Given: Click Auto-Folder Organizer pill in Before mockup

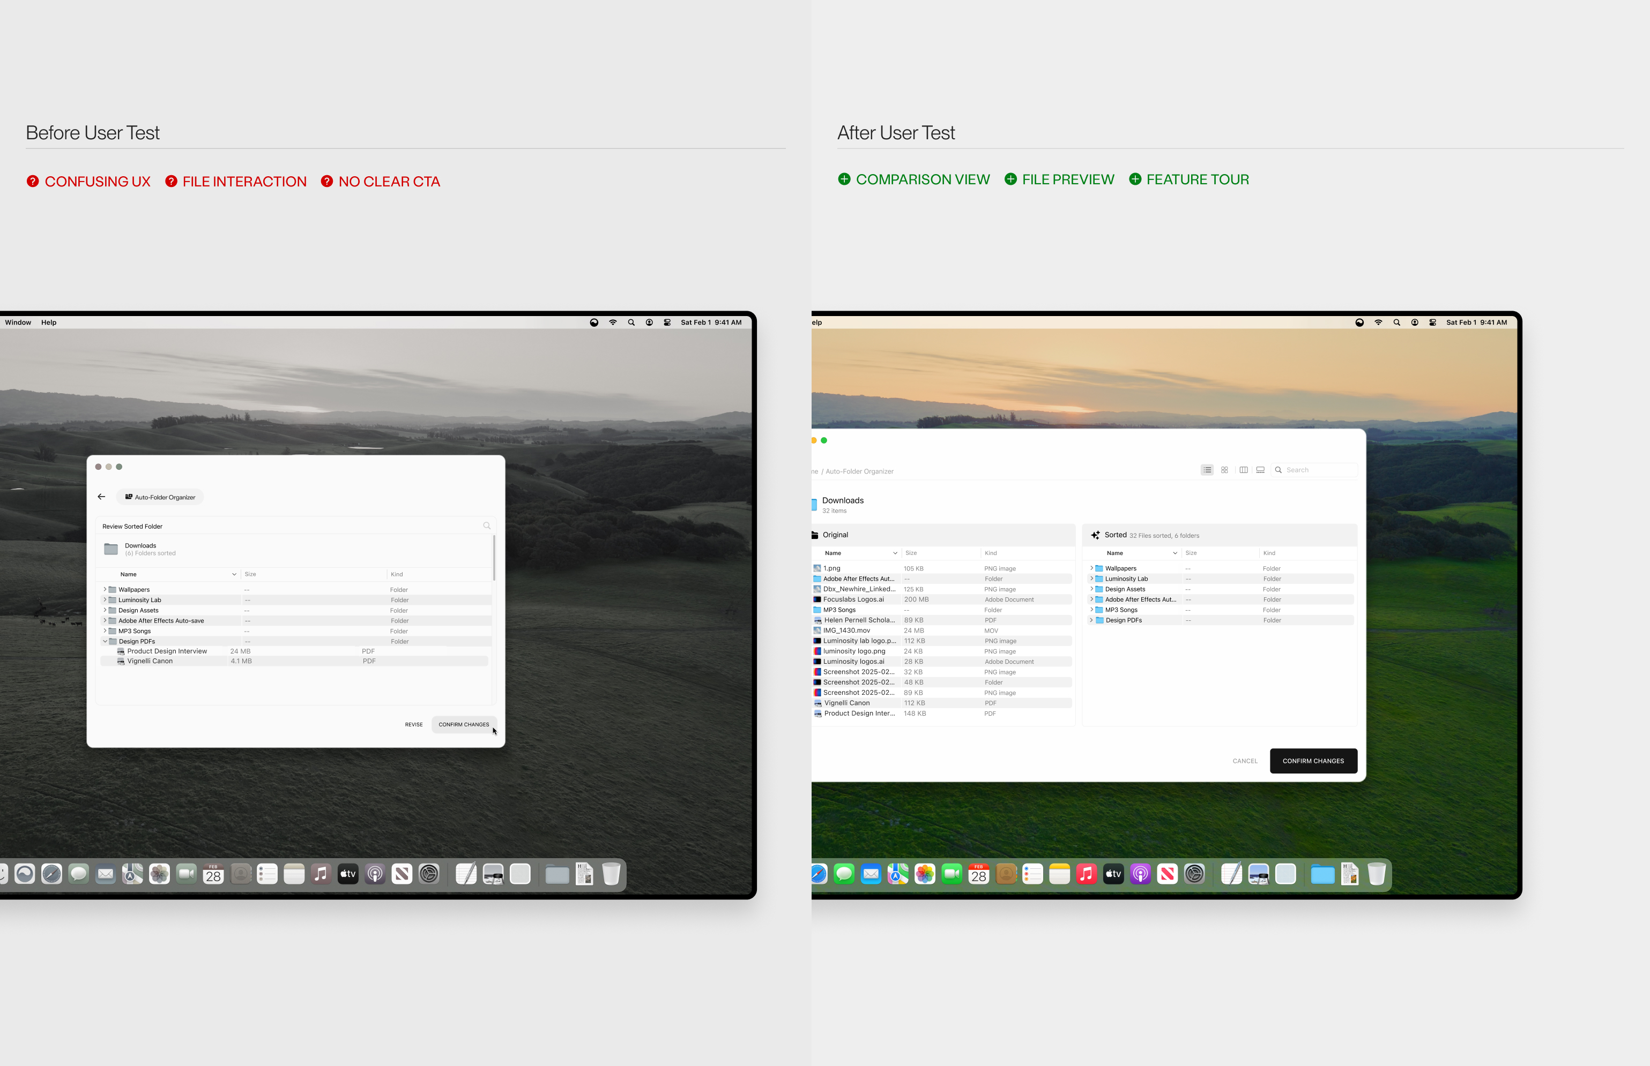Looking at the screenshot, I should tap(160, 497).
